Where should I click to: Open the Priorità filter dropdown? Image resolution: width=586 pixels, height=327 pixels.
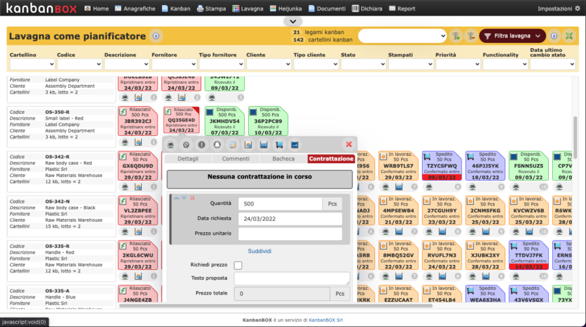pyautogui.click(x=458, y=64)
